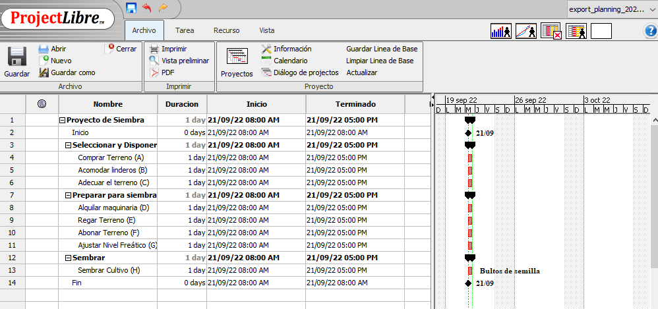
Task: Toggle the resource histogram view
Action: pos(501,31)
